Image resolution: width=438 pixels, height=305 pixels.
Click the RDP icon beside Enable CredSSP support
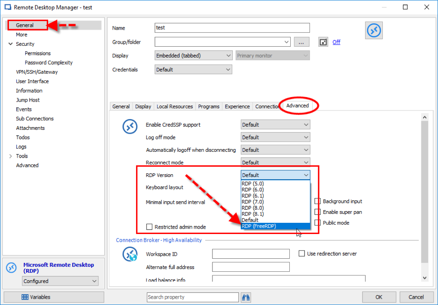[x=130, y=127]
